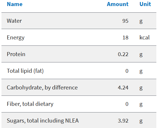Viewport: 163px width, 128px height.
Task: Sort table by Name column header
Action: [x=15, y=4]
